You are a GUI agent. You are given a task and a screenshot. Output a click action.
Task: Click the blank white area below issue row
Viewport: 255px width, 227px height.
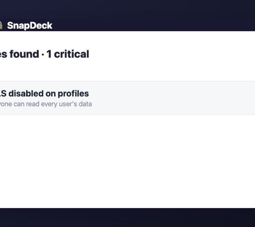click(127, 161)
